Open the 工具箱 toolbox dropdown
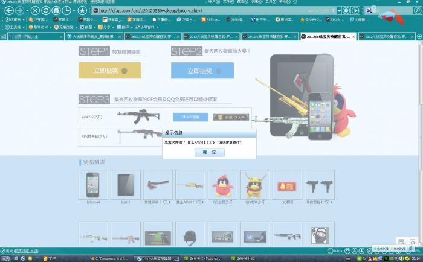 (15, 27)
